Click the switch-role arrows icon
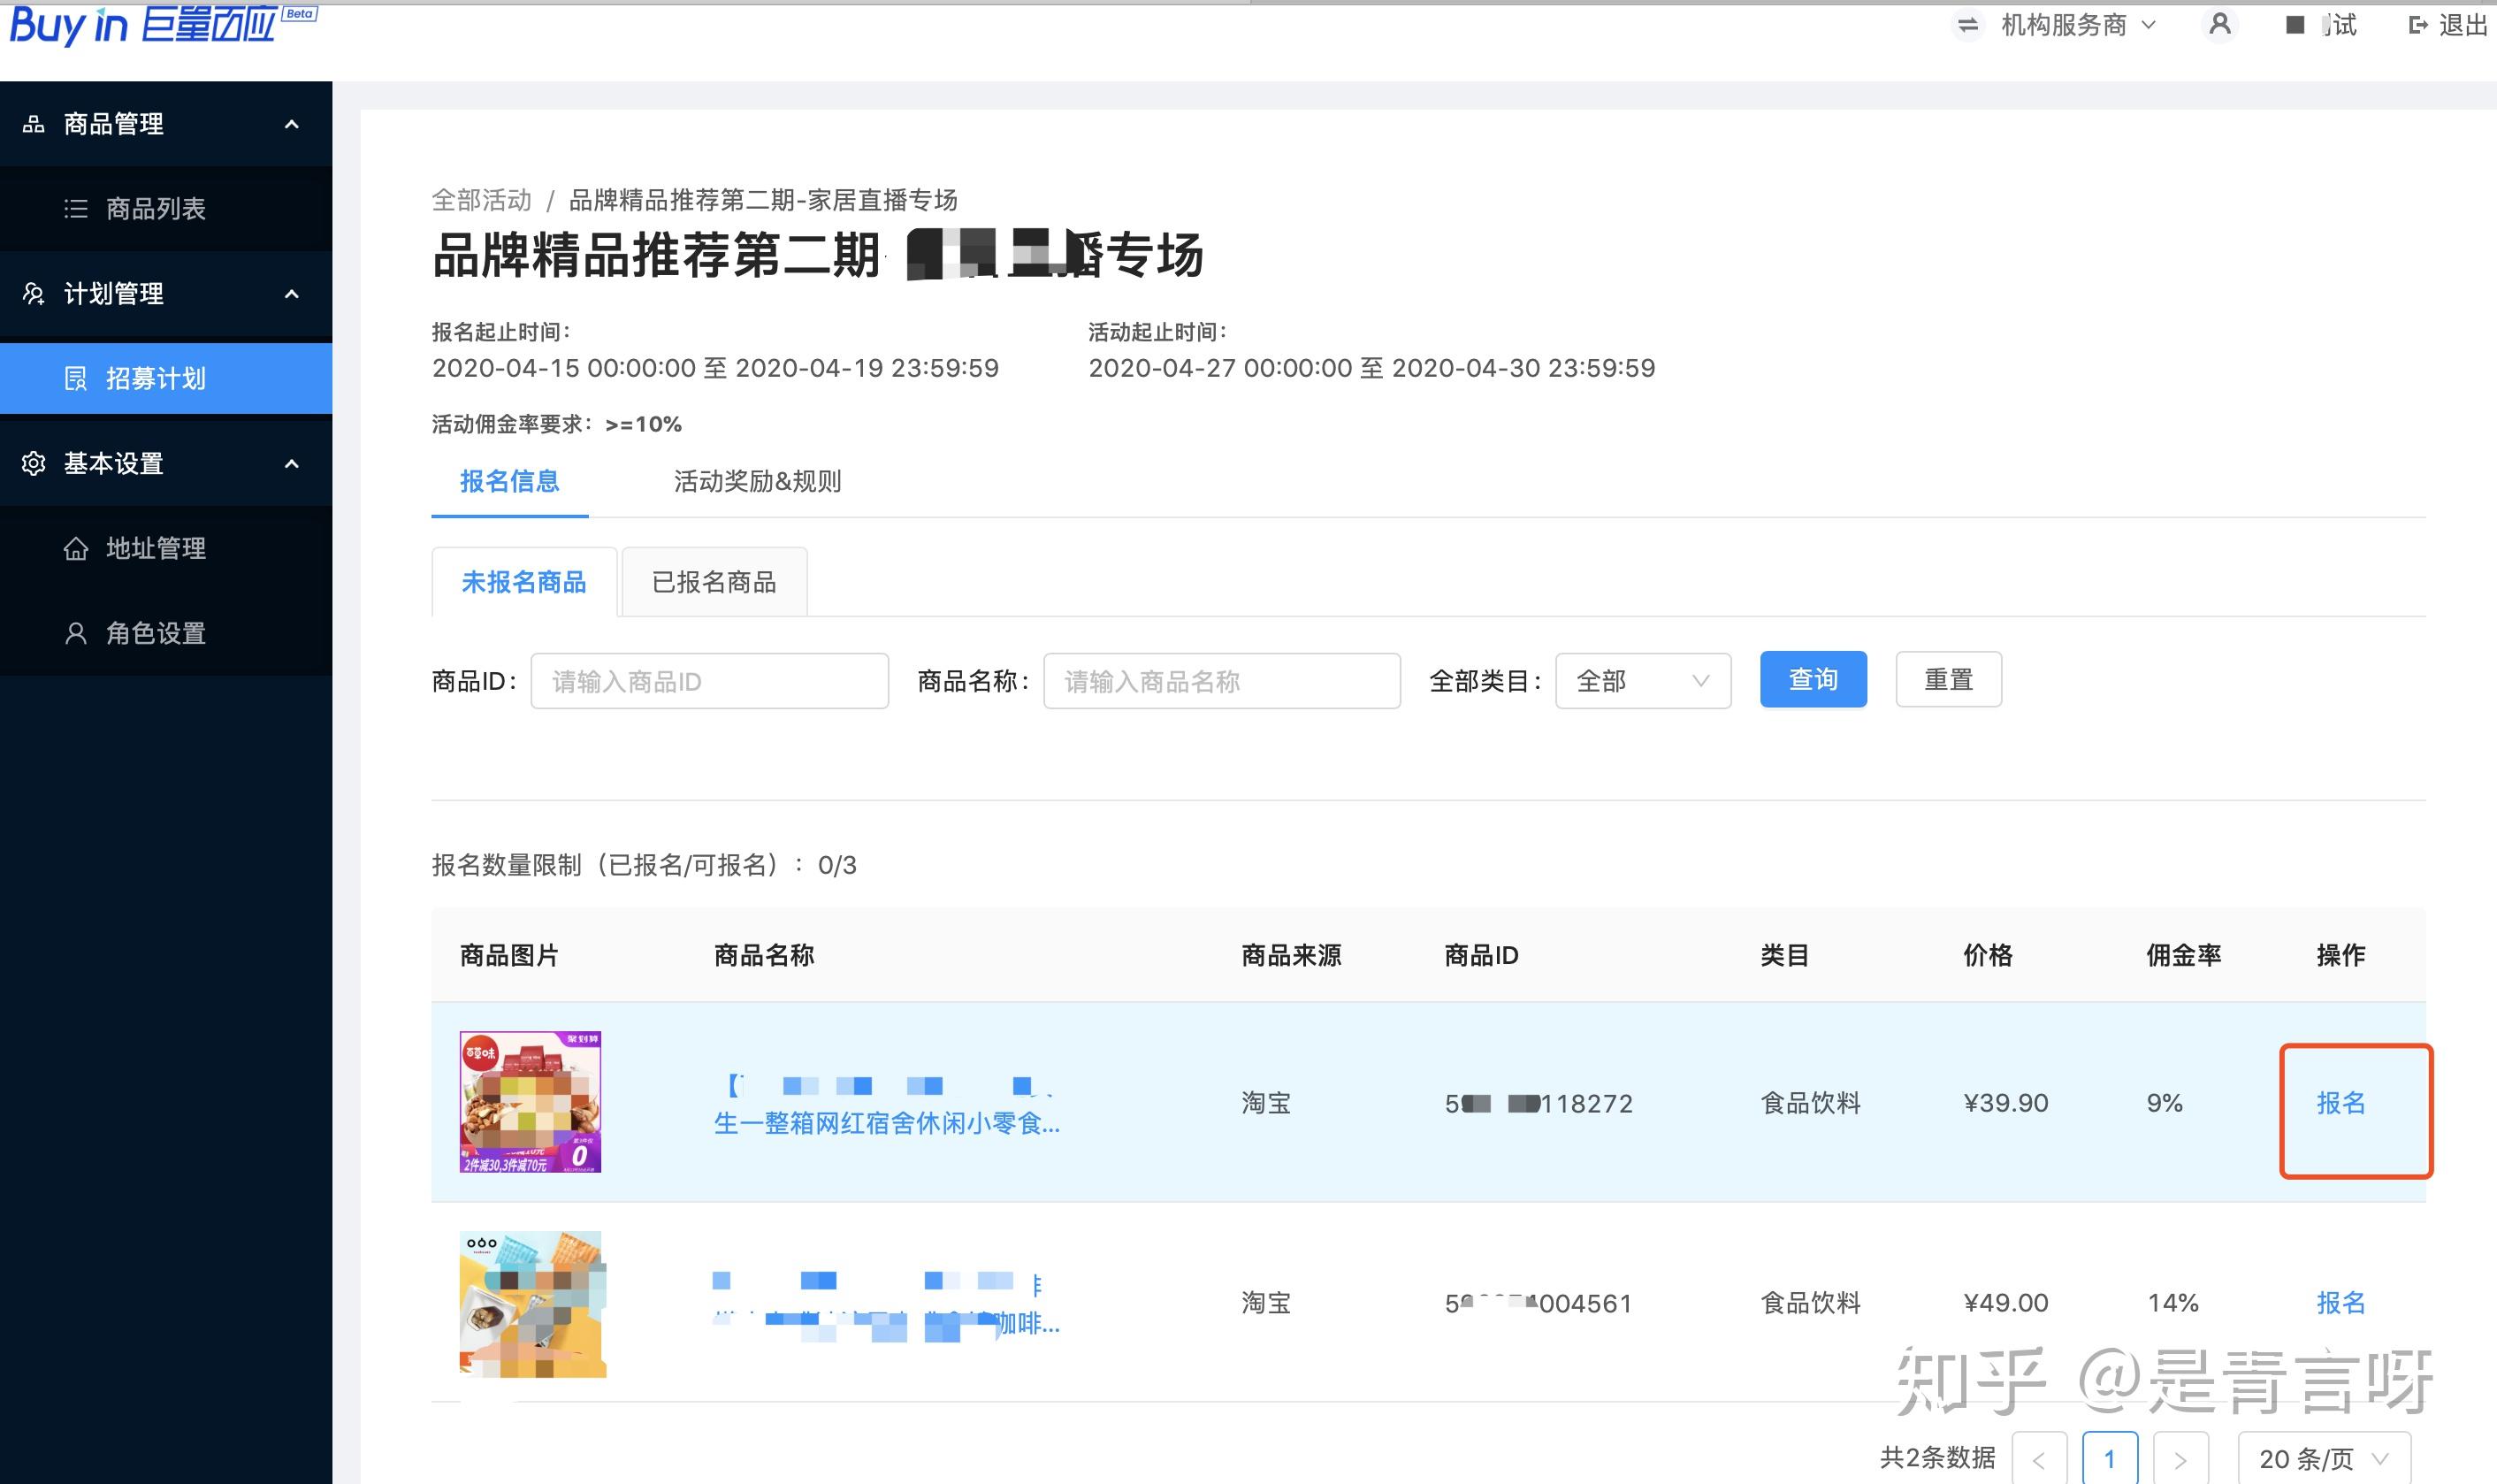 tap(1967, 25)
